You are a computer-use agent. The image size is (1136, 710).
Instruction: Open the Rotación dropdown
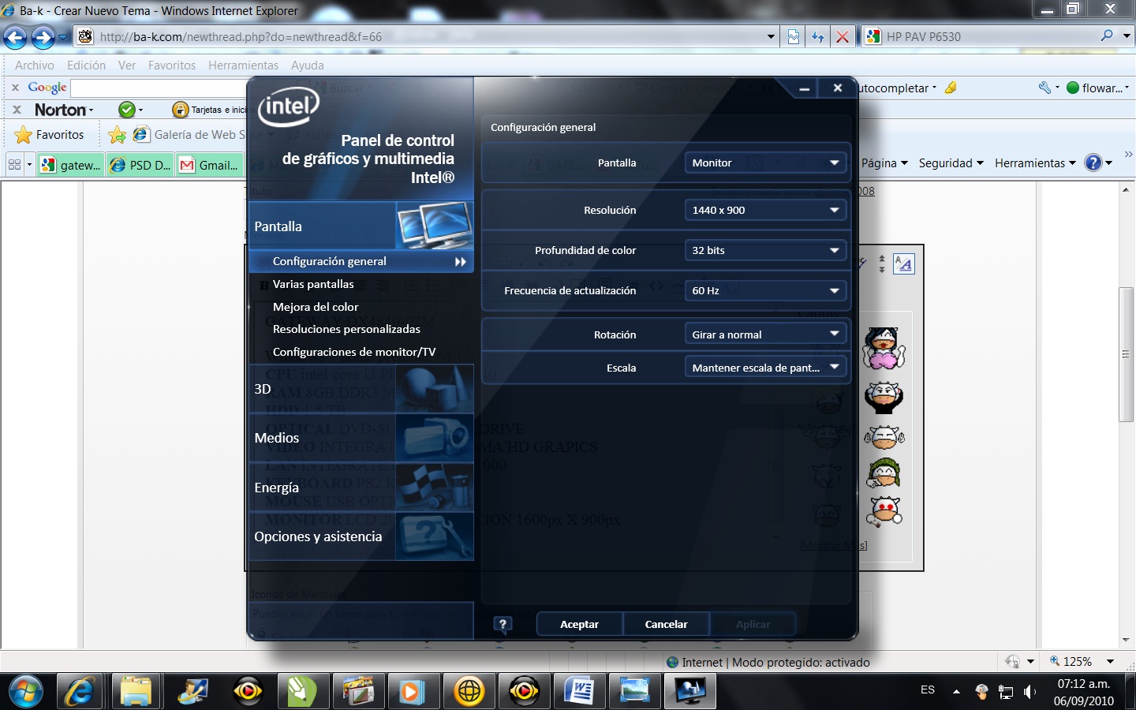pos(765,334)
